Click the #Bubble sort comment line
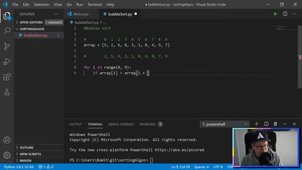 point(97,28)
